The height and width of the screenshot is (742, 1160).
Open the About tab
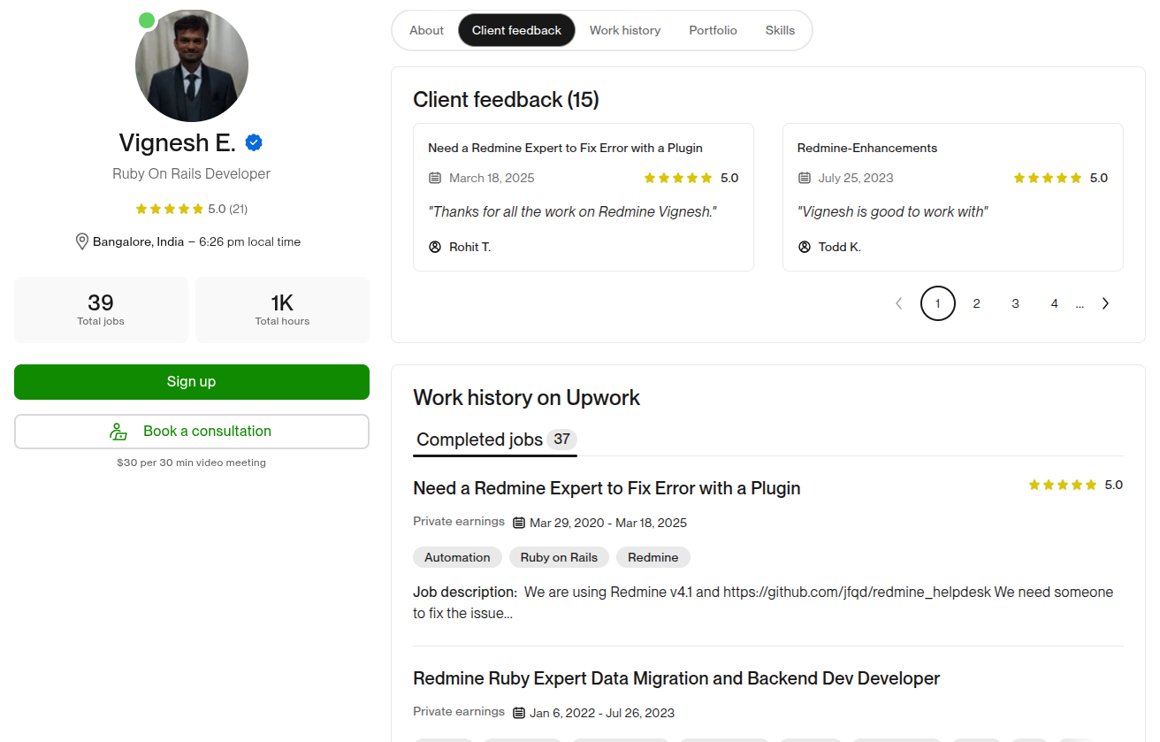click(426, 30)
